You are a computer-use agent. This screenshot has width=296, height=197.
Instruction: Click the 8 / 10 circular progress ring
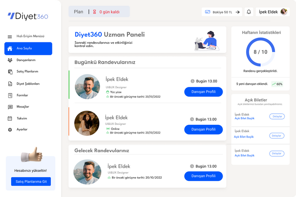[x=261, y=52]
